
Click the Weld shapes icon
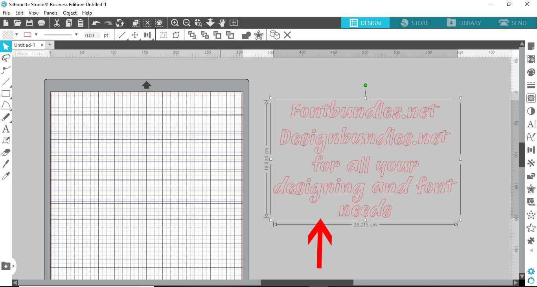point(246,35)
